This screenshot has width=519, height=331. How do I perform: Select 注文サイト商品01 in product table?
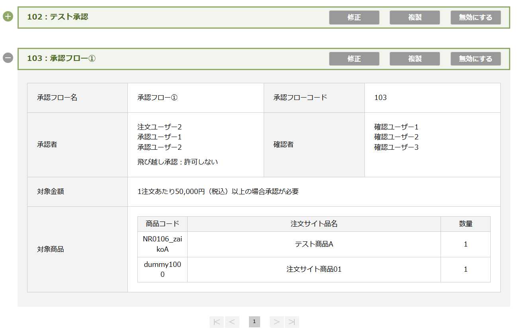[314, 269]
